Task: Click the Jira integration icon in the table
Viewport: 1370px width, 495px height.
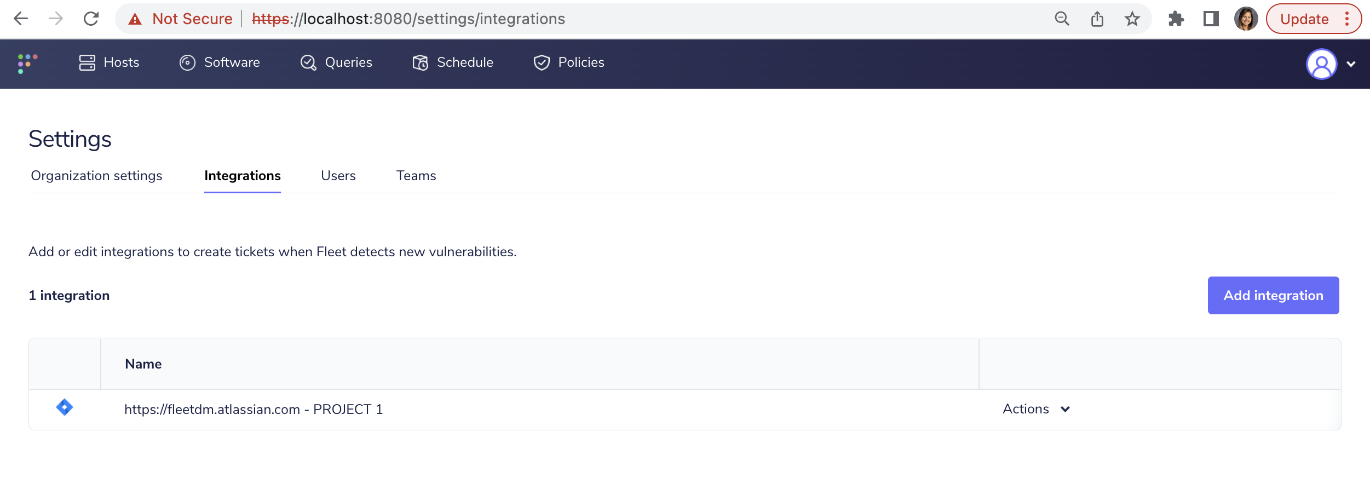Action: pos(64,408)
